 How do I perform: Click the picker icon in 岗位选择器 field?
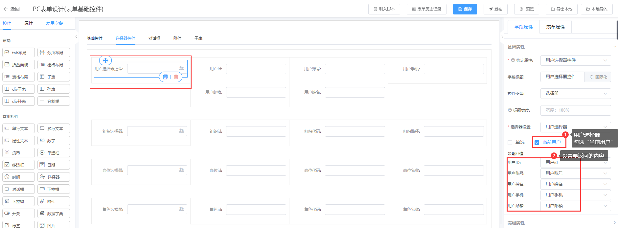point(181,170)
